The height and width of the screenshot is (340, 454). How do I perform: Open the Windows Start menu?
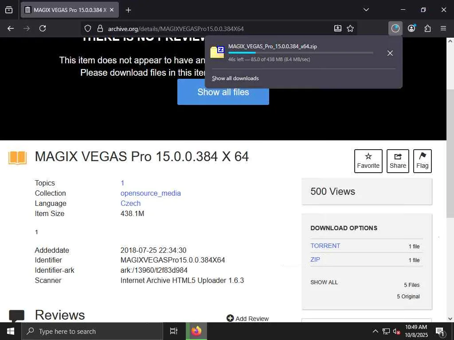11,331
